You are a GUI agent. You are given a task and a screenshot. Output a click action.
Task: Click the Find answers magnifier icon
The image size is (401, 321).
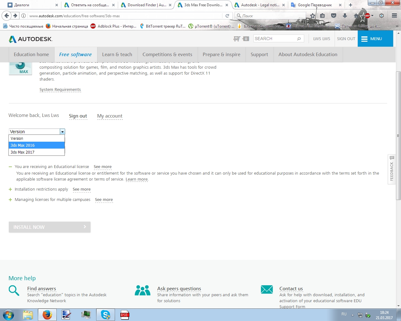14,290
